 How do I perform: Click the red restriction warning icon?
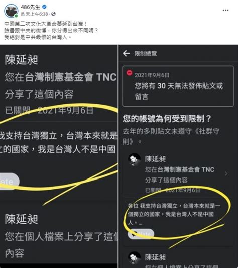point(129,73)
